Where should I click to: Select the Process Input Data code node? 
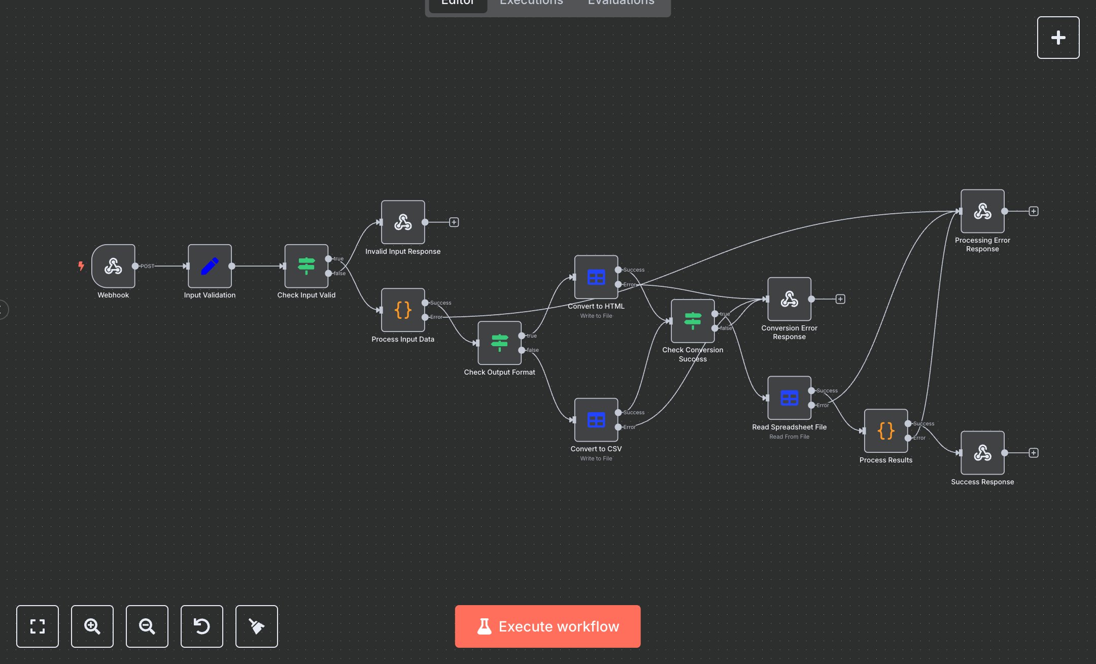coord(403,310)
